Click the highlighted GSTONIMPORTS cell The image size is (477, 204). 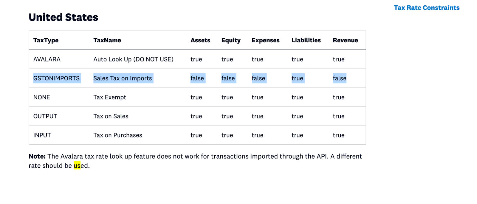[x=56, y=78]
